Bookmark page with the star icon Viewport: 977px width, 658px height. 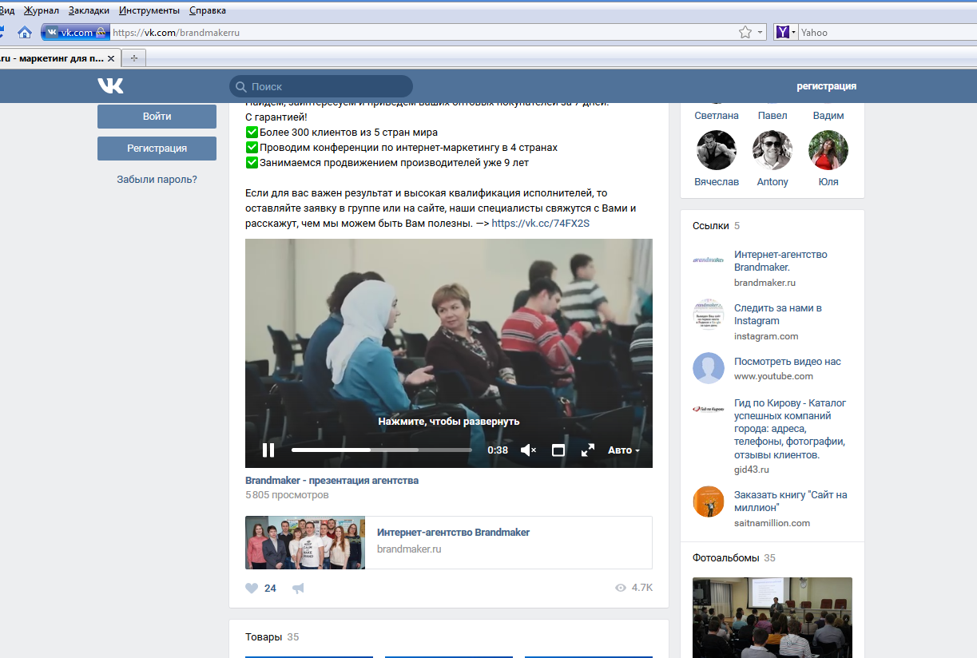[745, 33]
